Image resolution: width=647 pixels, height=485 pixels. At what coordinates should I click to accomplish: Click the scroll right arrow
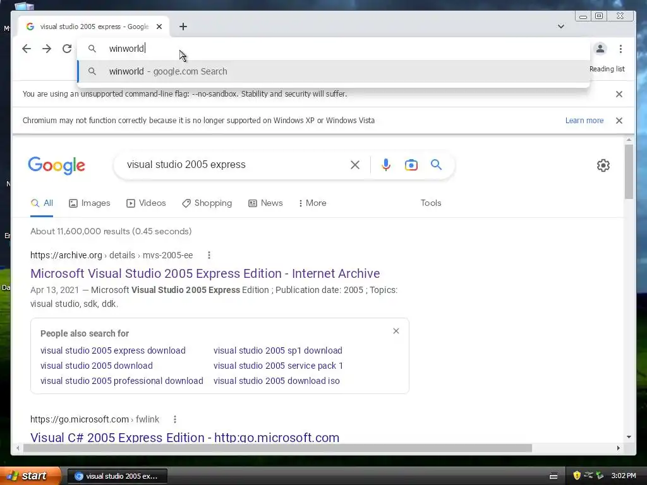pos(618,448)
